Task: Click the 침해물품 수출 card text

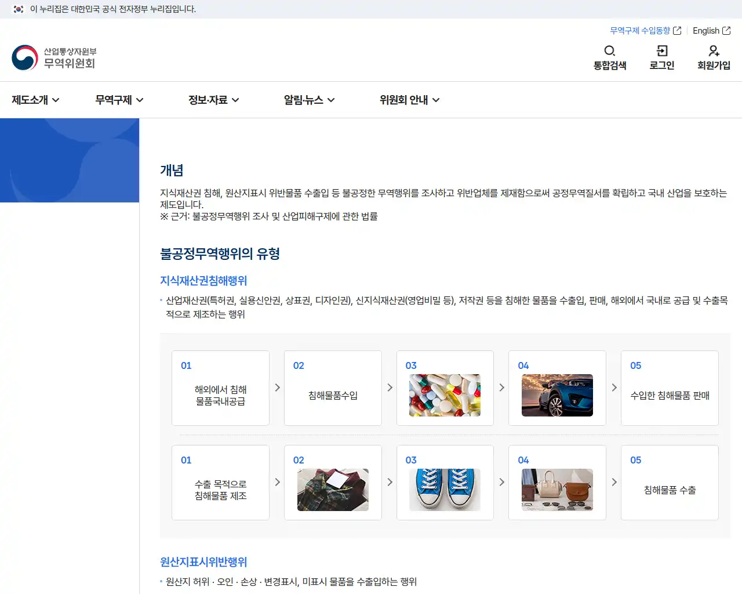Action: [x=670, y=490]
